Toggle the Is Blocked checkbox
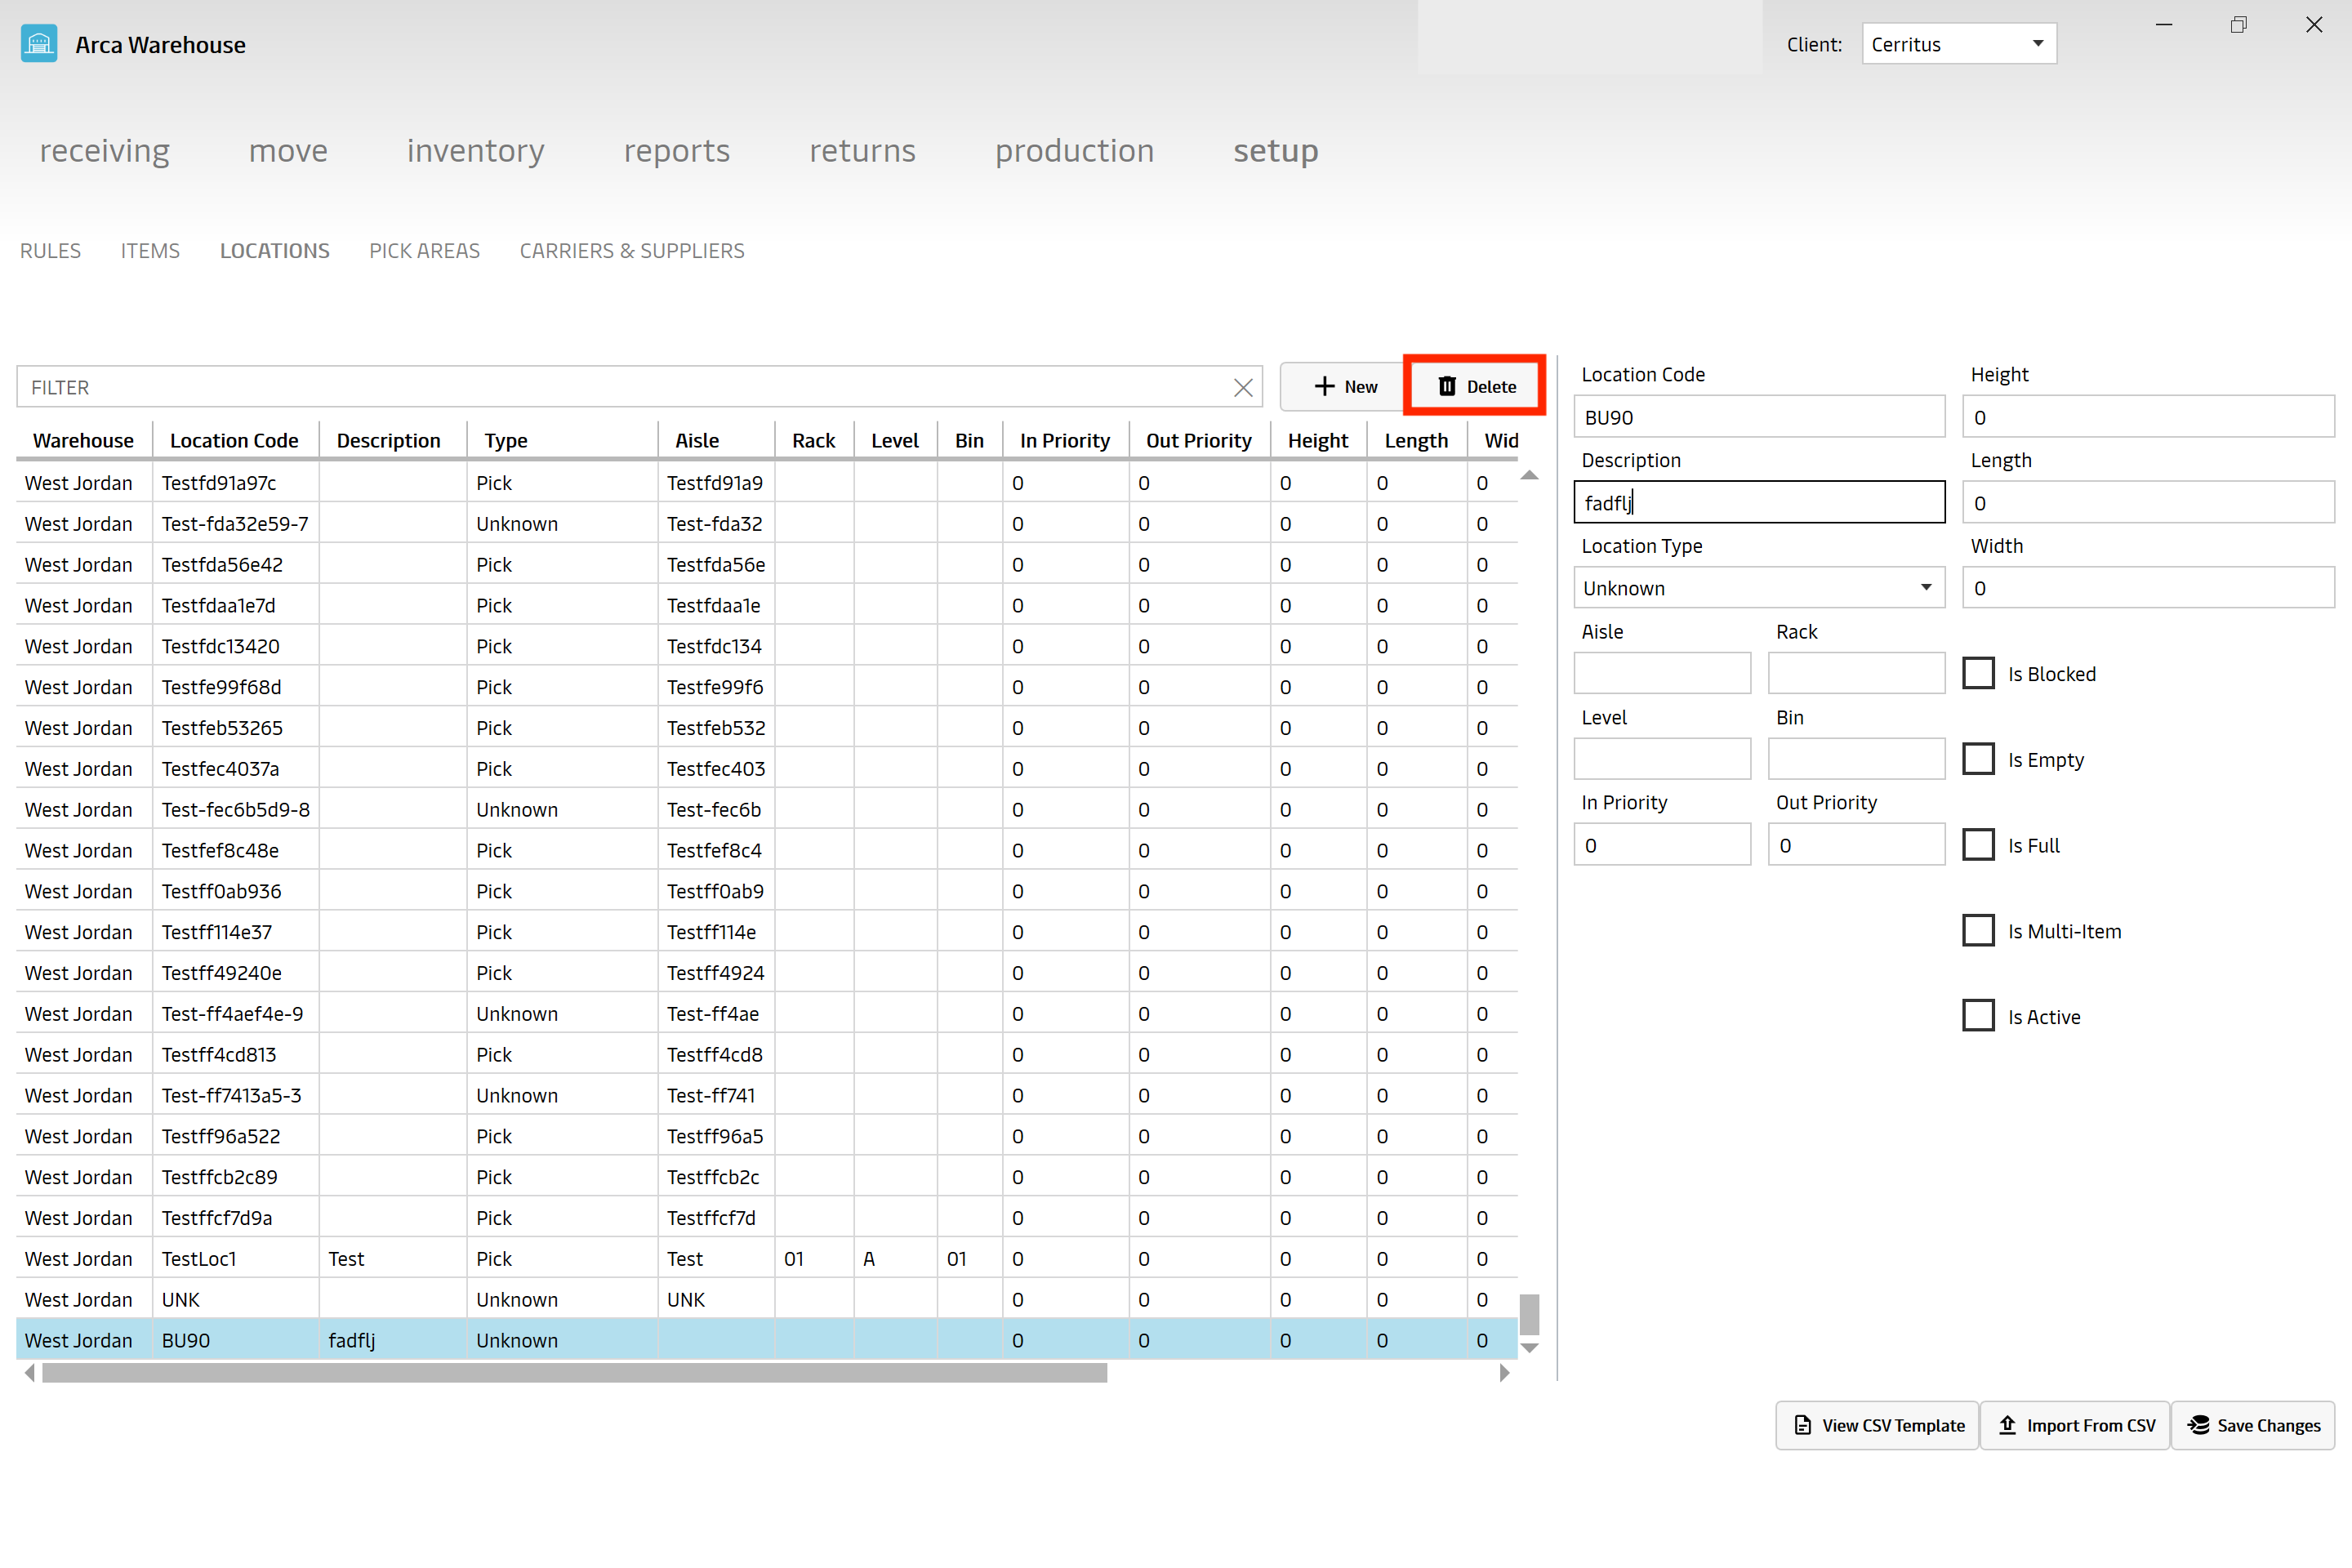2352x1568 pixels. point(1978,673)
